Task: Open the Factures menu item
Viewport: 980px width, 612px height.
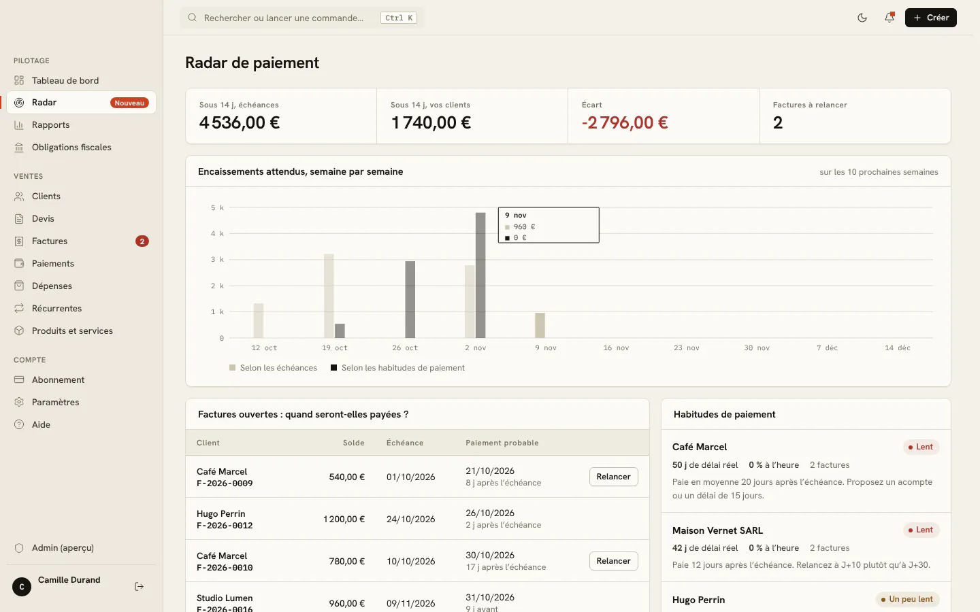Action: coord(82,241)
